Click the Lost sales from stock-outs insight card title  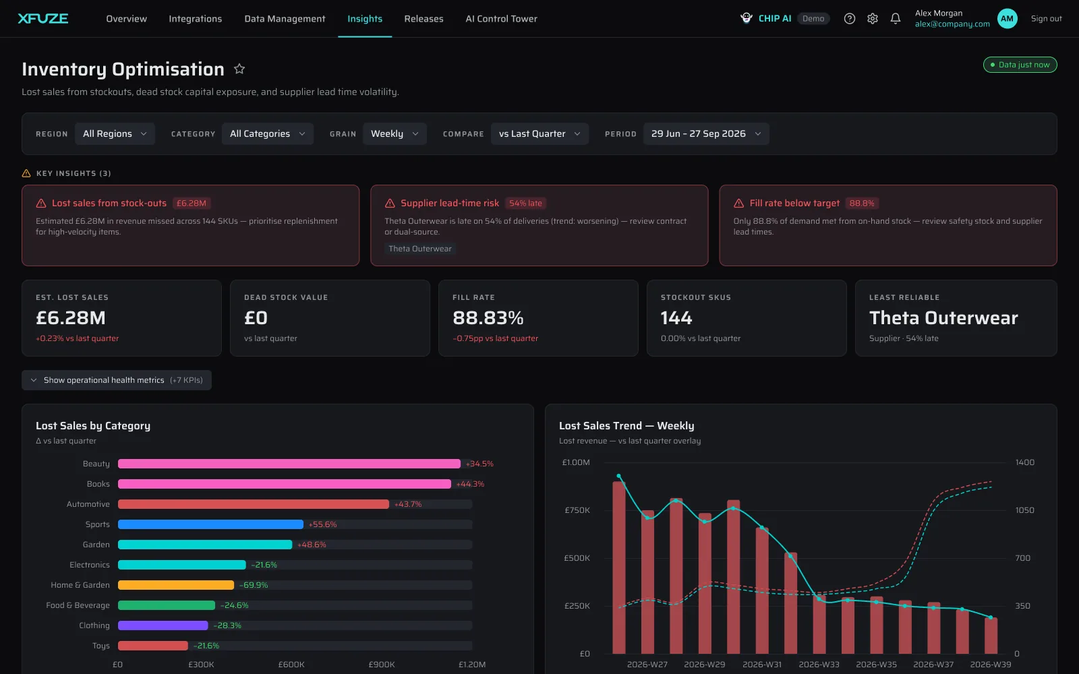click(109, 203)
